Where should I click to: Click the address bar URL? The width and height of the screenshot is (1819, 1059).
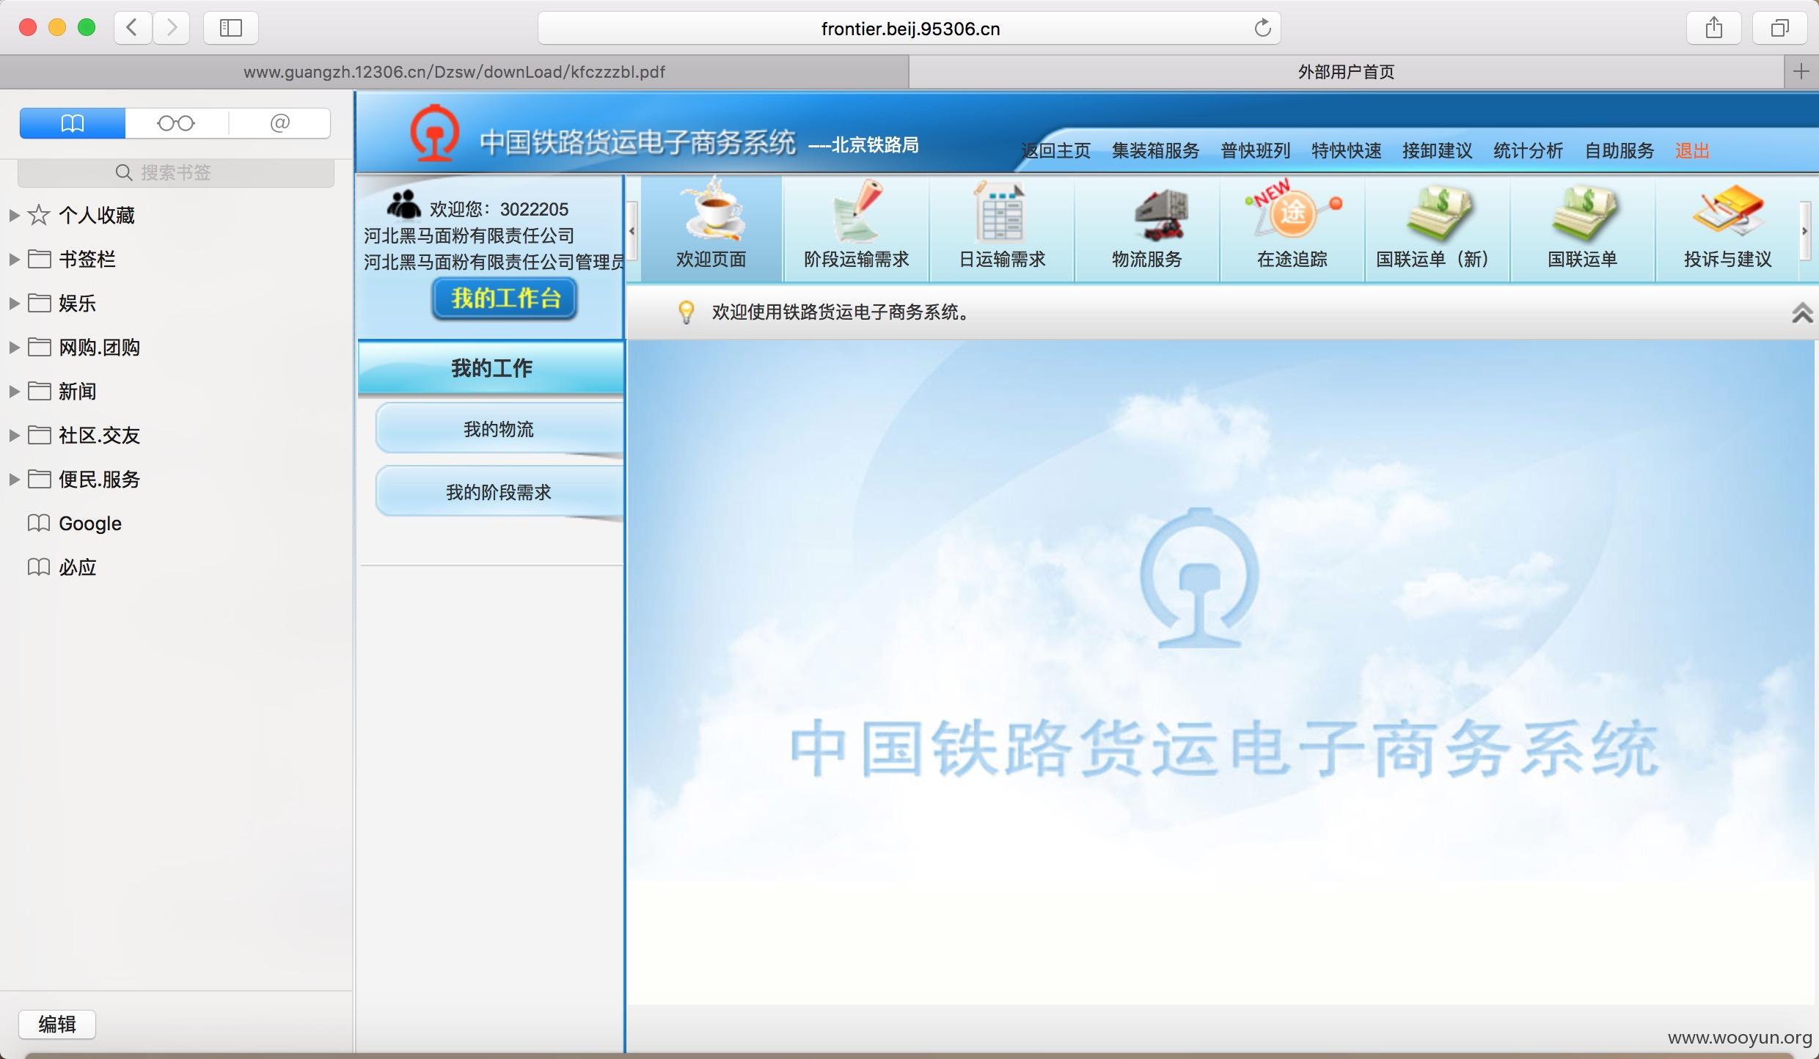pyautogui.click(x=910, y=29)
